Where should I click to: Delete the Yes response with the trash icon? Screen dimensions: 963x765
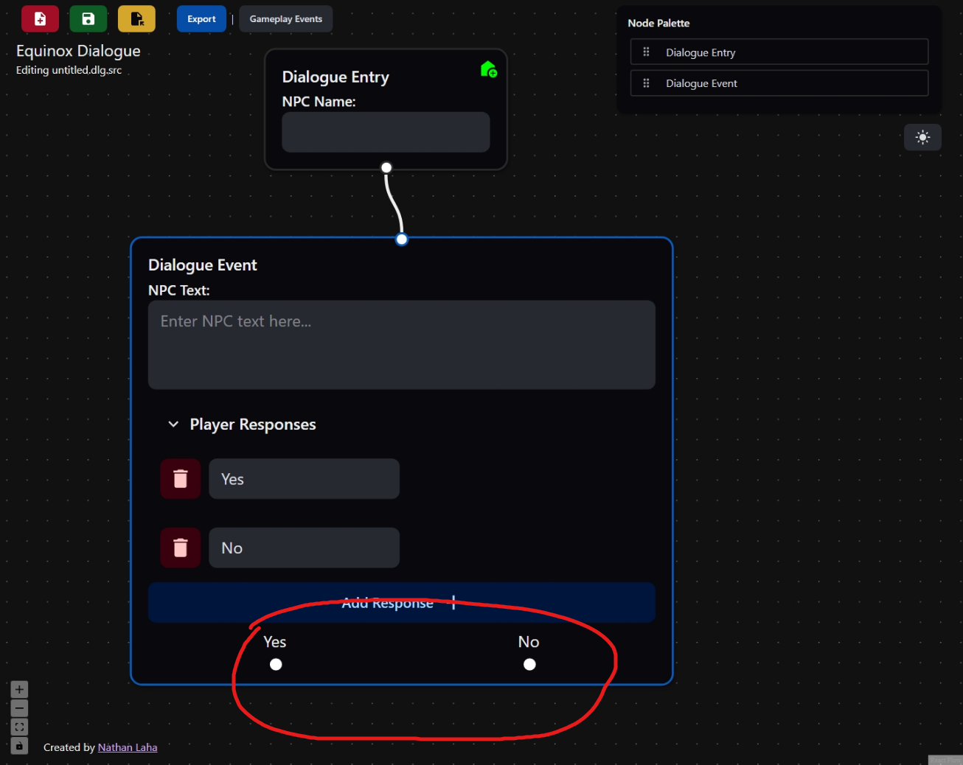click(x=180, y=478)
